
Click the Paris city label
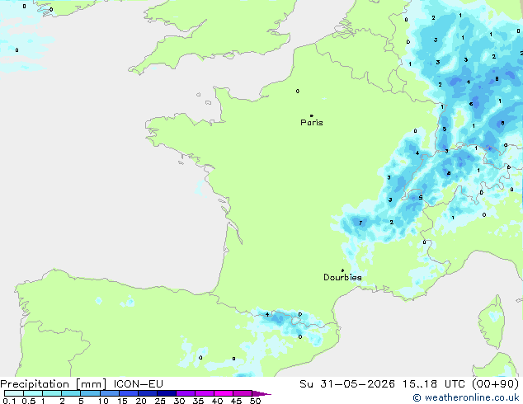[312, 123]
